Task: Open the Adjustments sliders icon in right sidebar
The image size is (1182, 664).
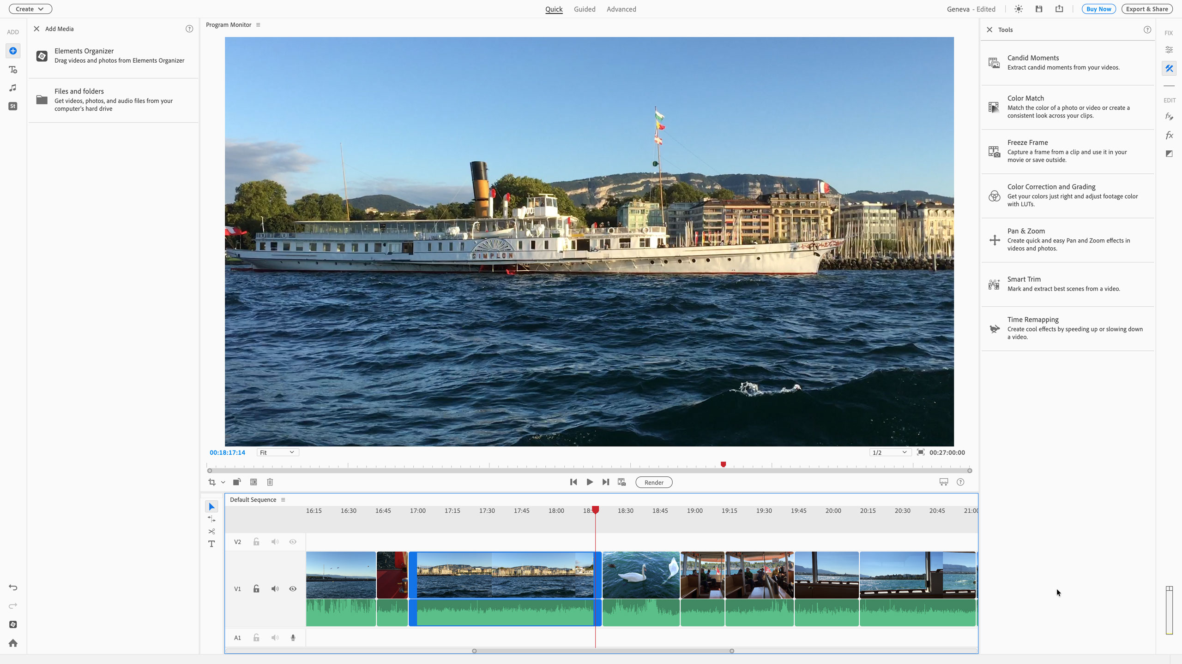Action: (x=1169, y=50)
